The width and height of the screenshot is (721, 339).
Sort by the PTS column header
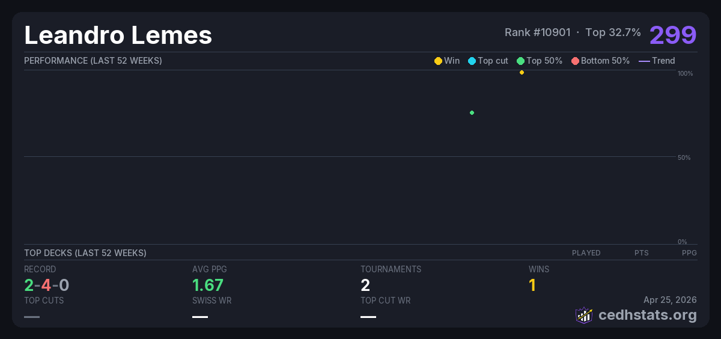click(641, 253)
